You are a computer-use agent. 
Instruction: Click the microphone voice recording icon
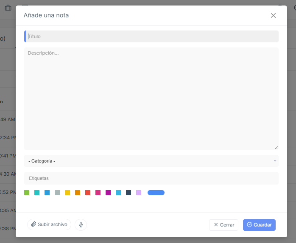(x=81, y=224)
